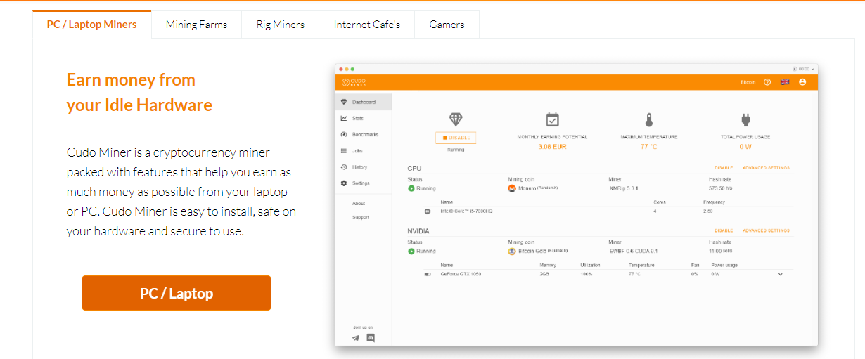Open History menu item label
The width and height of the screenshot is (865, 359).
(x=360, y=167)
